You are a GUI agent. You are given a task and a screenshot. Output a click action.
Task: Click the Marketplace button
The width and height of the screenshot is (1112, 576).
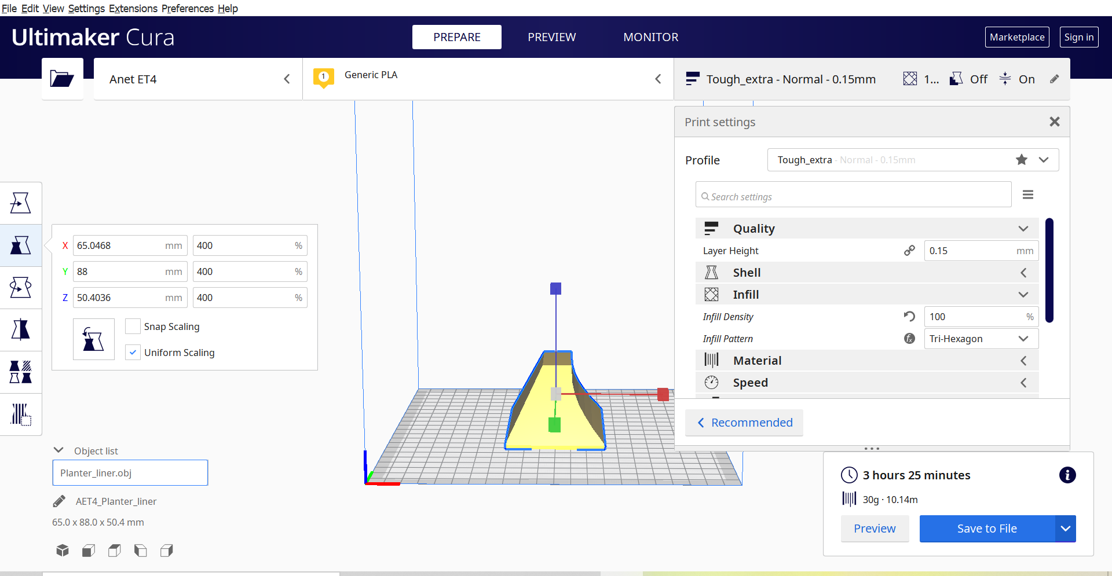click(1017, 37)
